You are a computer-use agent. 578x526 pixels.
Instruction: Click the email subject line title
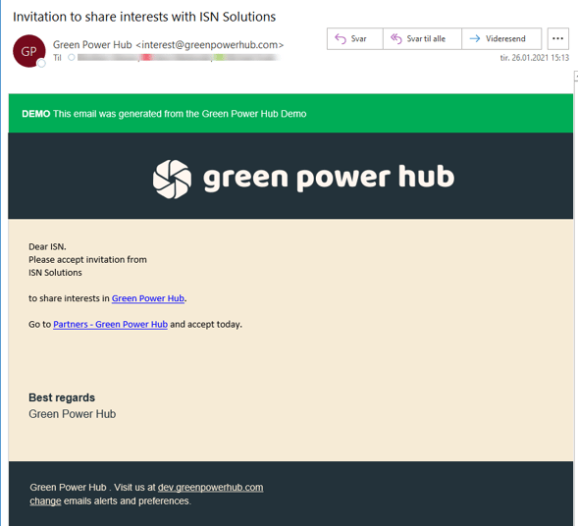click(x=144, y=17)
